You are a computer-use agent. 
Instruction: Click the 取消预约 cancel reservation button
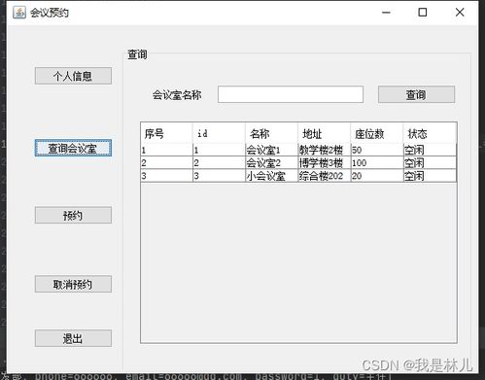(x=73, y=284)
